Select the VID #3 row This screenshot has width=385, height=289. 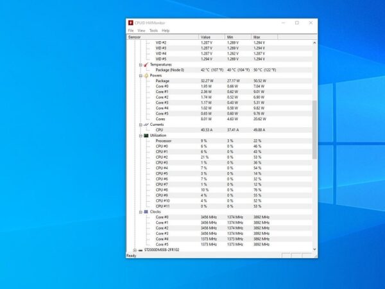click(x=219, y=48)
